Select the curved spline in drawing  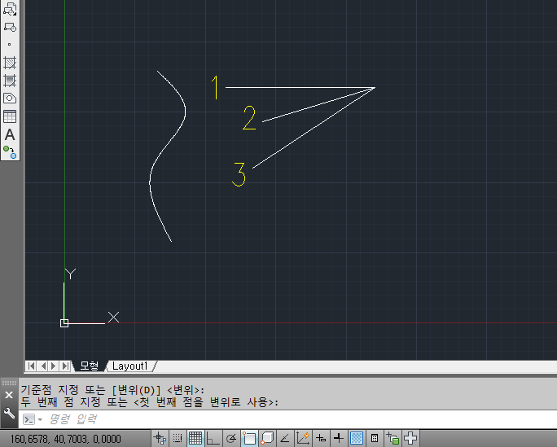coord(185,112)
